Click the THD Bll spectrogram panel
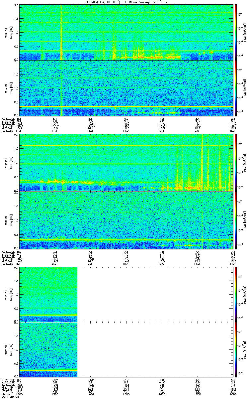Viewport: 249px width, 399px height. coord(125,219)
